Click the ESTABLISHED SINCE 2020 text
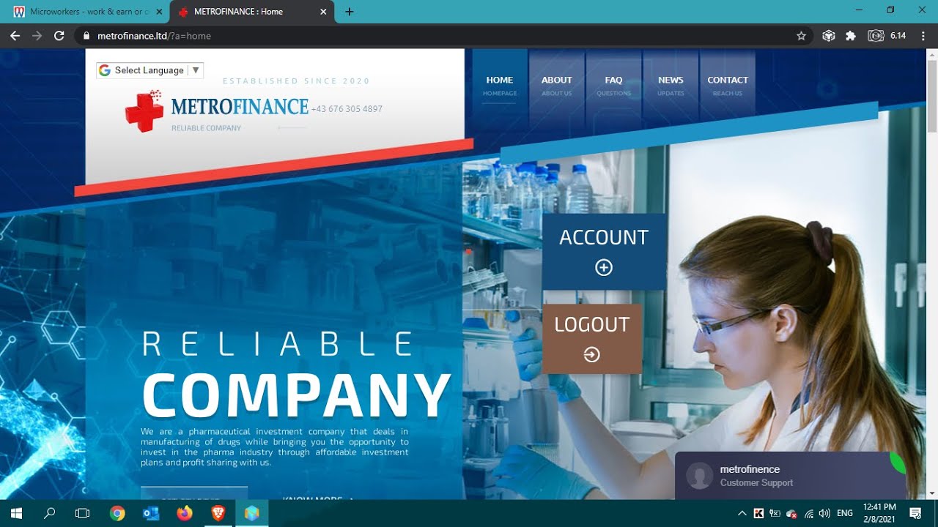Viewport: 938px width, 527px height. (x=296, y=81)
